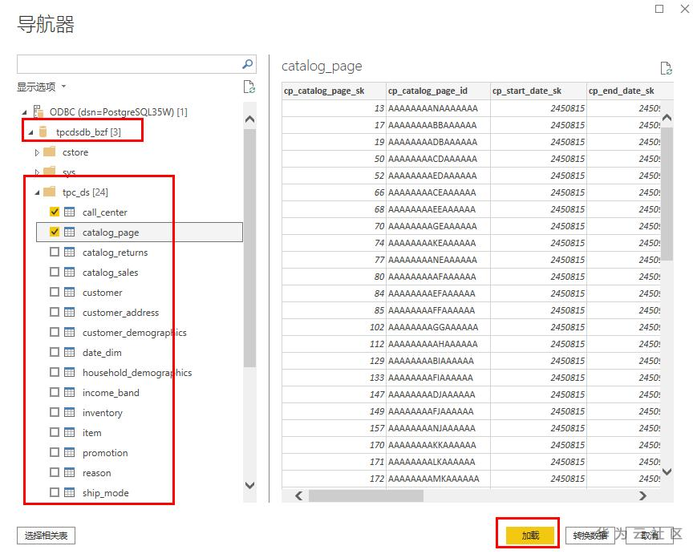The width and height of the screenshot is (693, 554).
Task: Click the call_center table icon
Action: click(70, 212)
